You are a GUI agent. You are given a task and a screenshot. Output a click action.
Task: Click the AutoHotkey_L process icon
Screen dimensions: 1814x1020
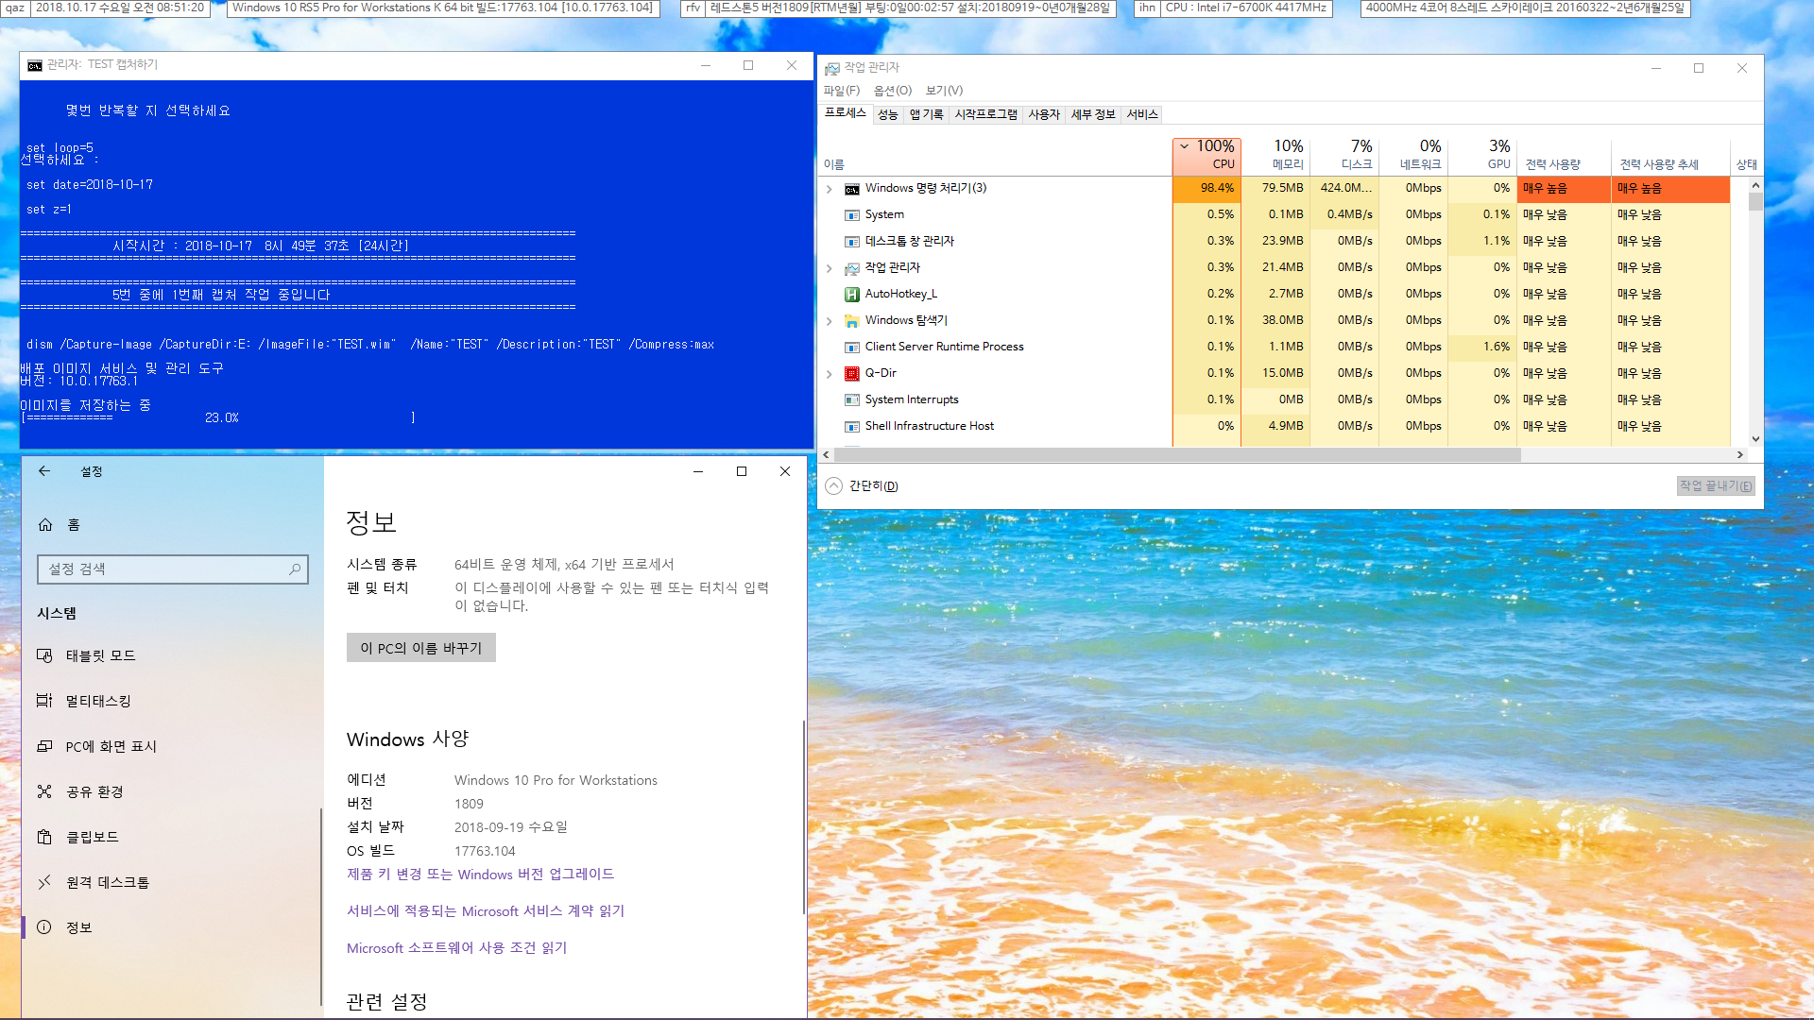pyautogui.click(x=852, y=295)
